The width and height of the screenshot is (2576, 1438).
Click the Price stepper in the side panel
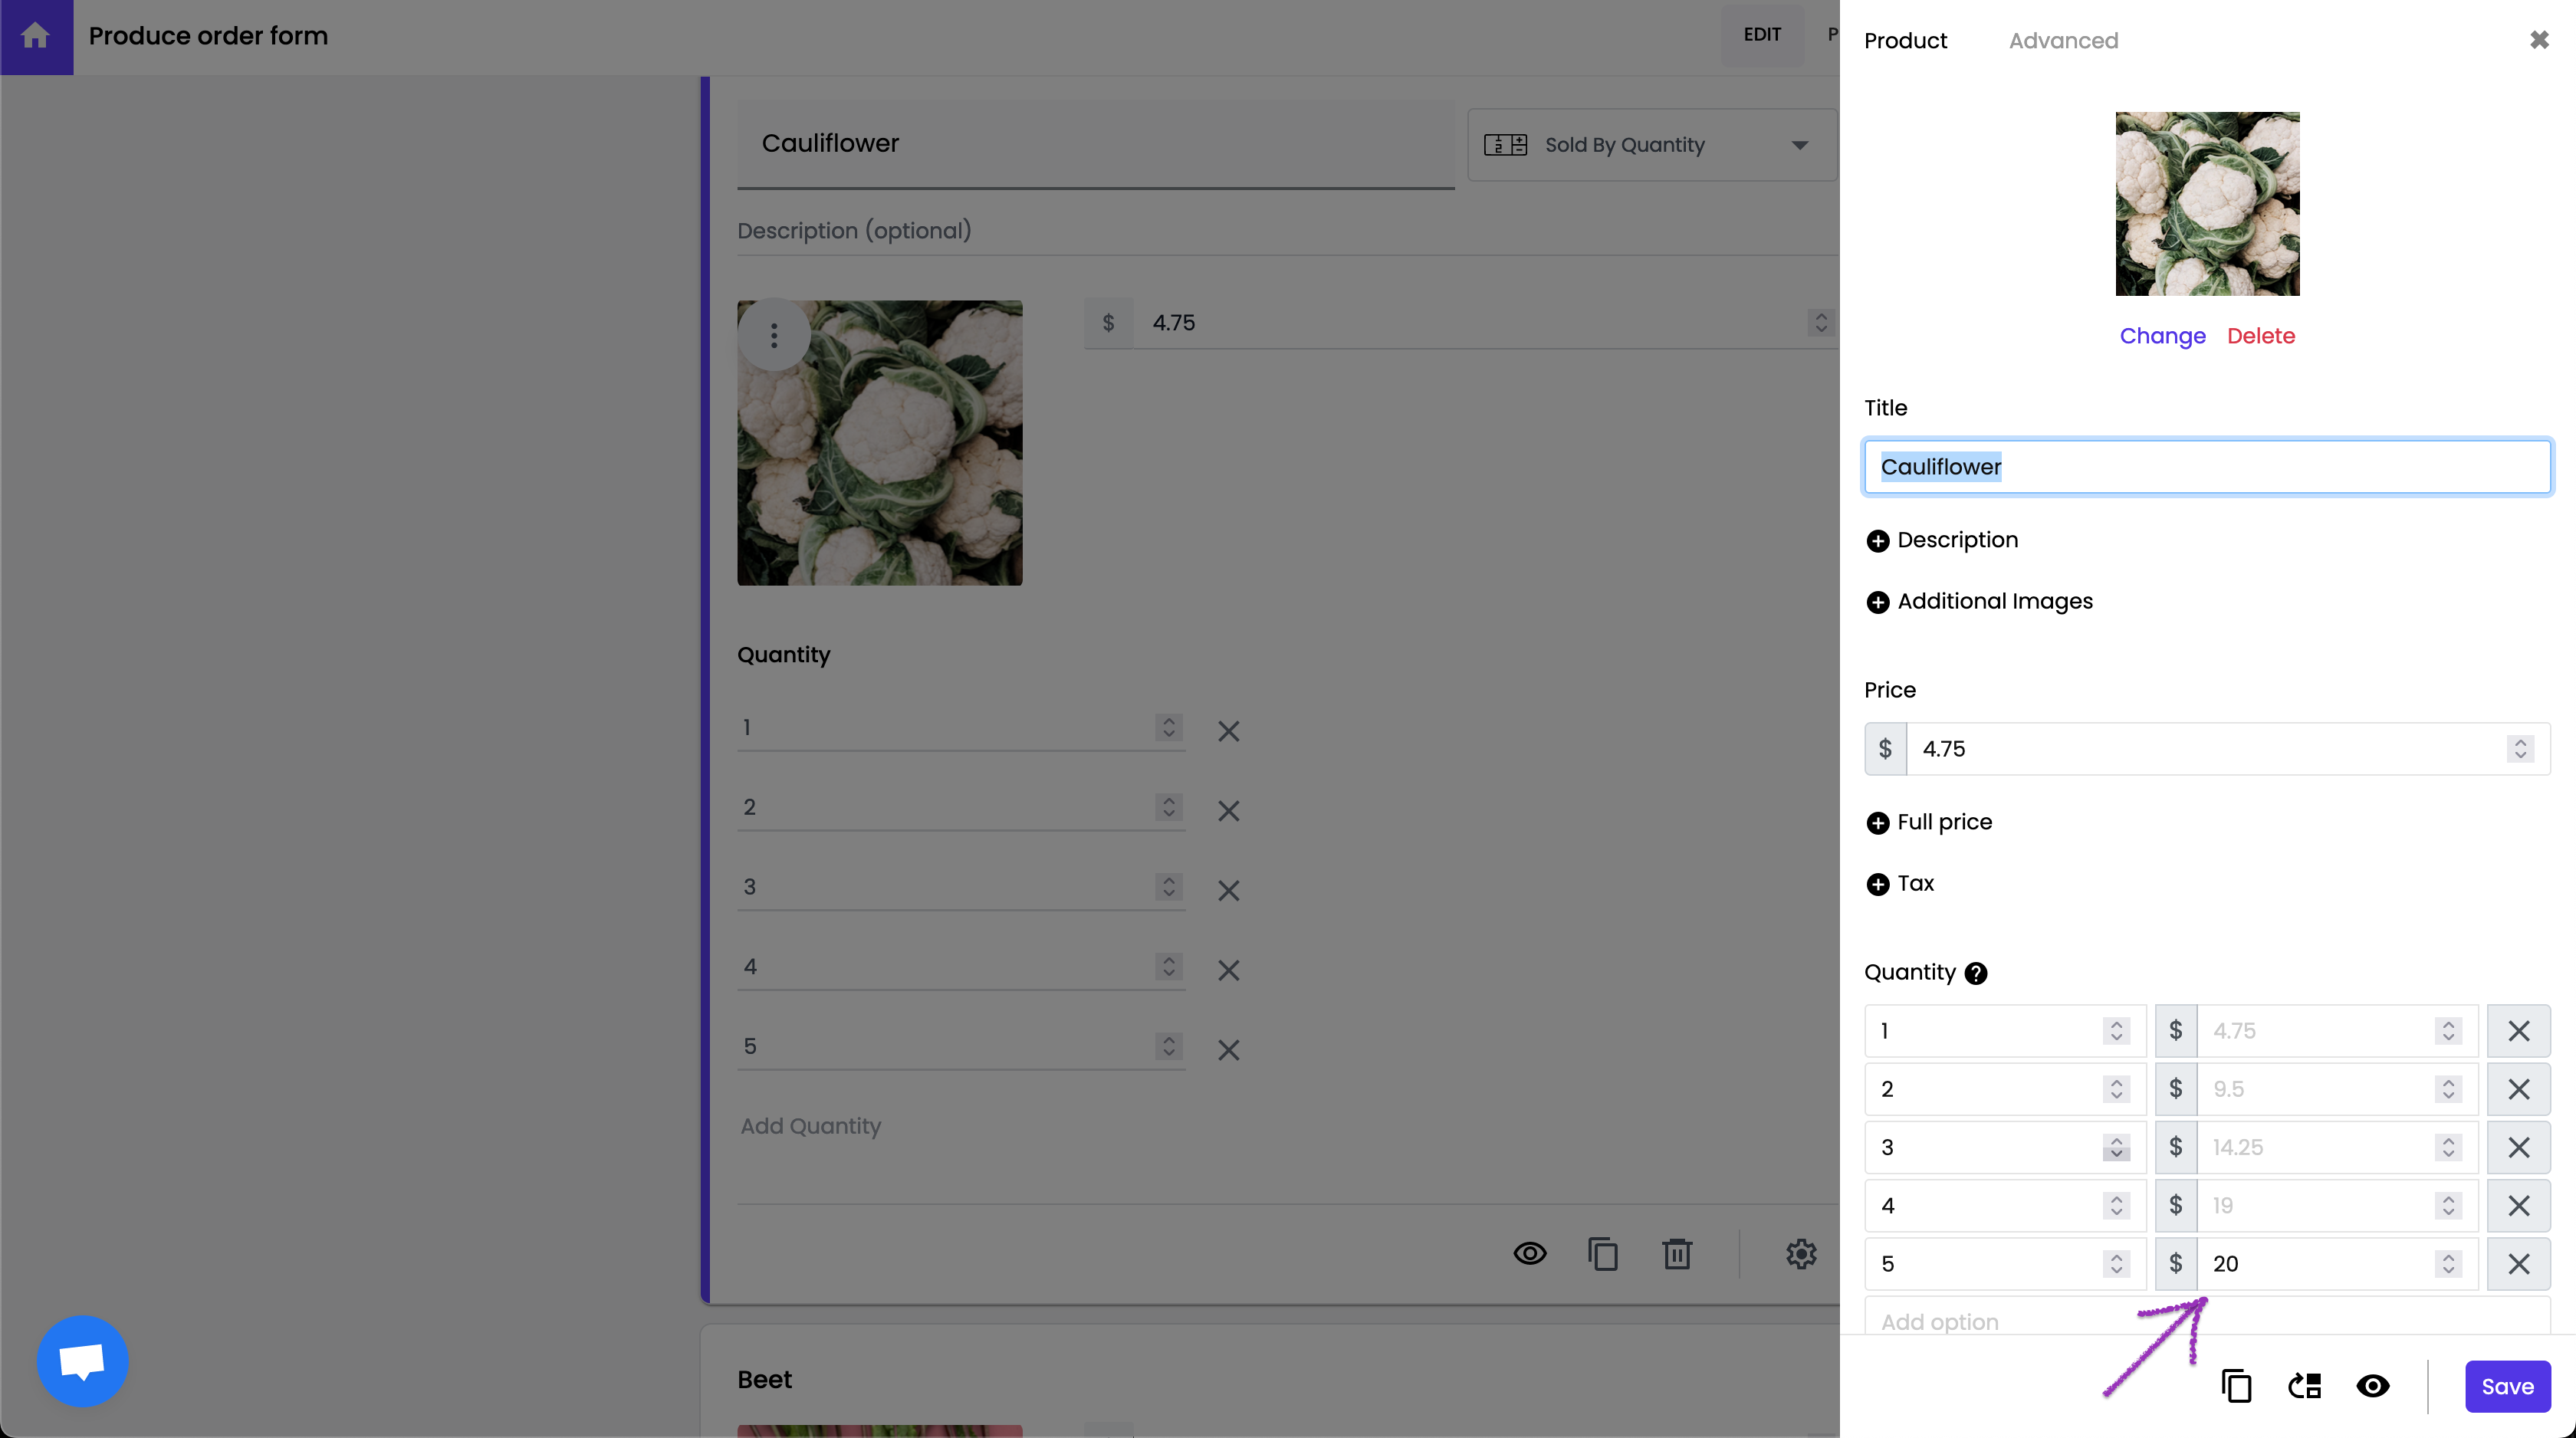[x=2520, y=749]
